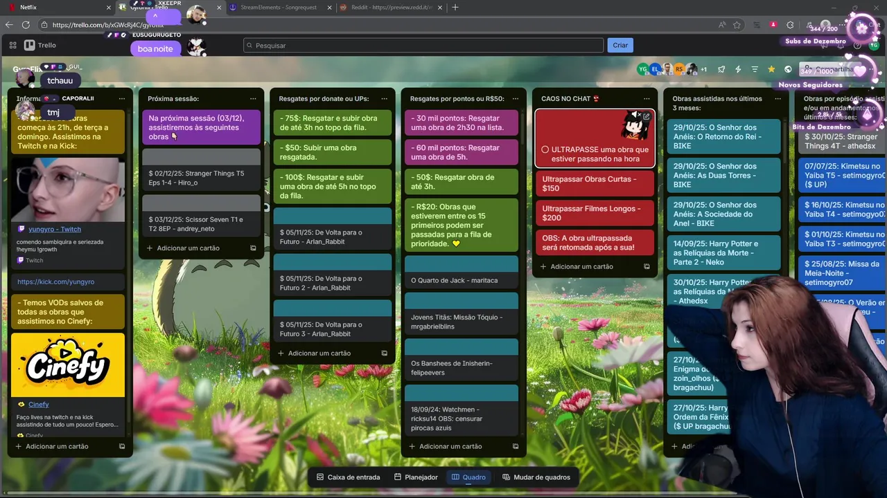Click the blue Criar button

tap(620, 45)
